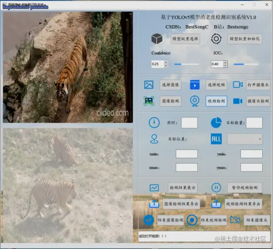Click the webcam video detection icon
This screenshot has width=273, height=249.
(x=195, y=101)
